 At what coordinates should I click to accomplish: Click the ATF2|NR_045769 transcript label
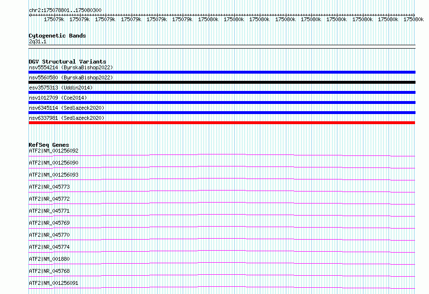point(49,223)
